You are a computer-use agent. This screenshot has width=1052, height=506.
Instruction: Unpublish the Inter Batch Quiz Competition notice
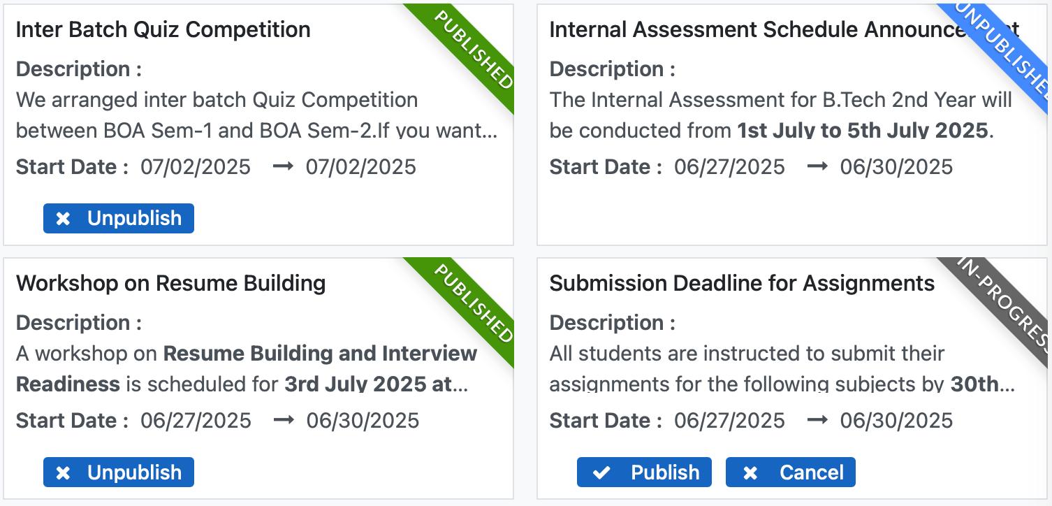coord(119,219)
